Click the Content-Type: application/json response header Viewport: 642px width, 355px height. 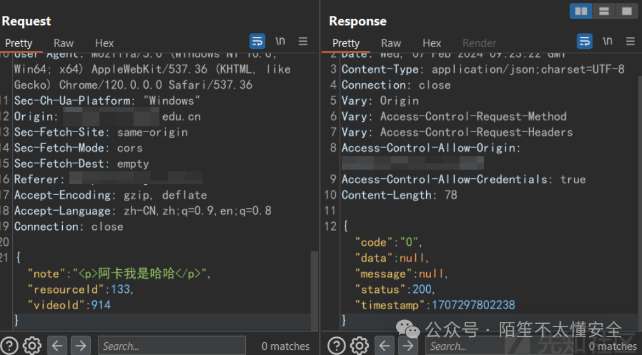tap(483, 69)
